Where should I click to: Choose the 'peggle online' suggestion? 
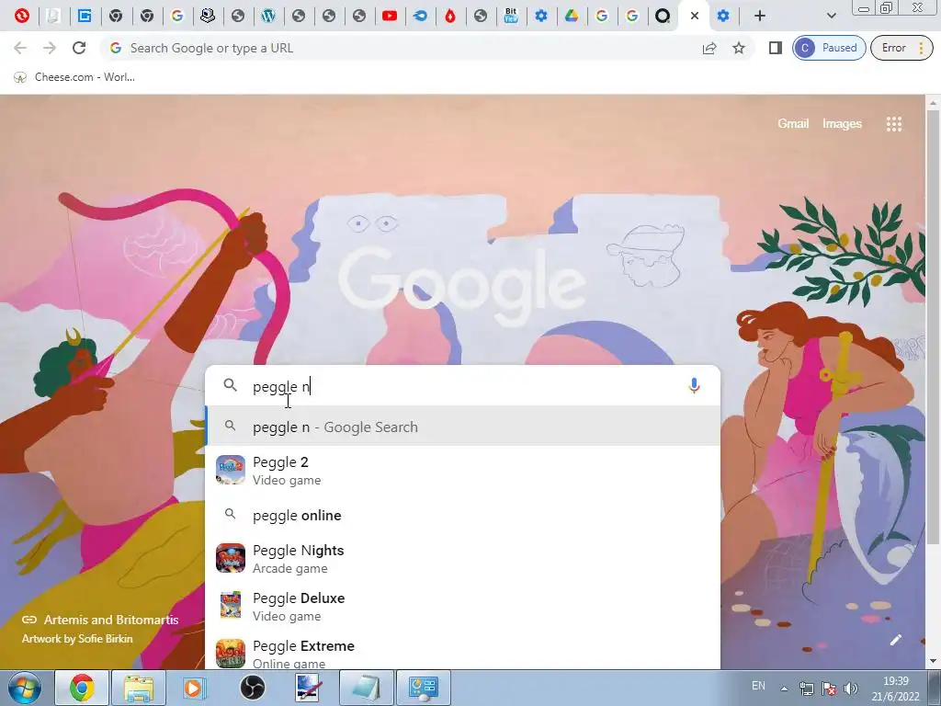tap(462, 515)
